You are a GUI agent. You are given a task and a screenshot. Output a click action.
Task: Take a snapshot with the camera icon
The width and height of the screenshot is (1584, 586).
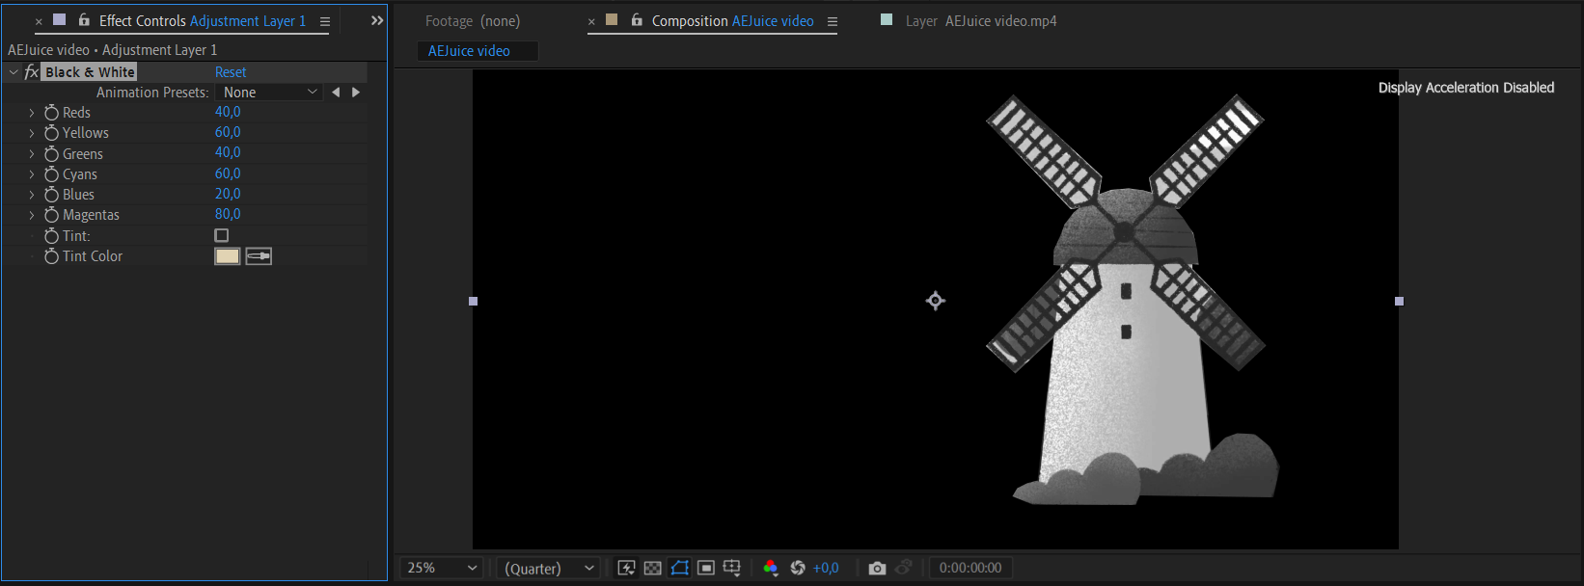pyautogui.click(x=877, y=568)
